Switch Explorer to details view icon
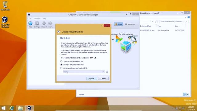Viewport: 197px width, 111px height. 185,94
